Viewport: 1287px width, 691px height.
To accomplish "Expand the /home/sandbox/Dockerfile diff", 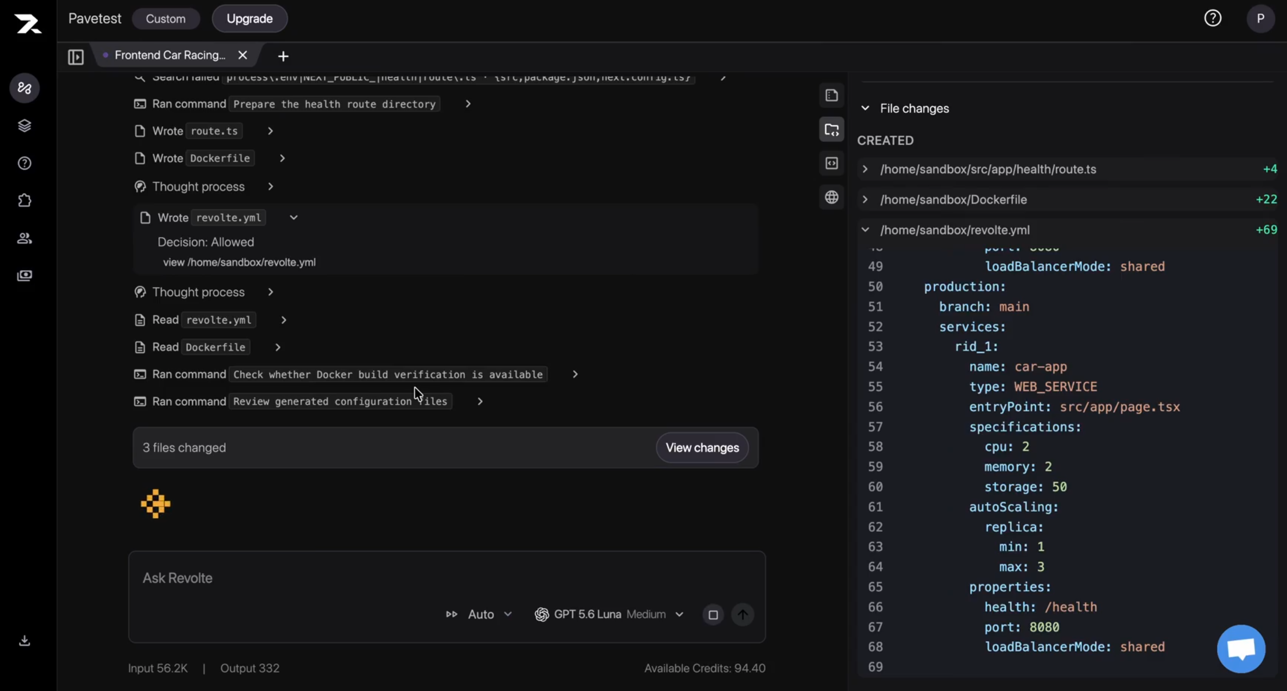I will (865, 200).
